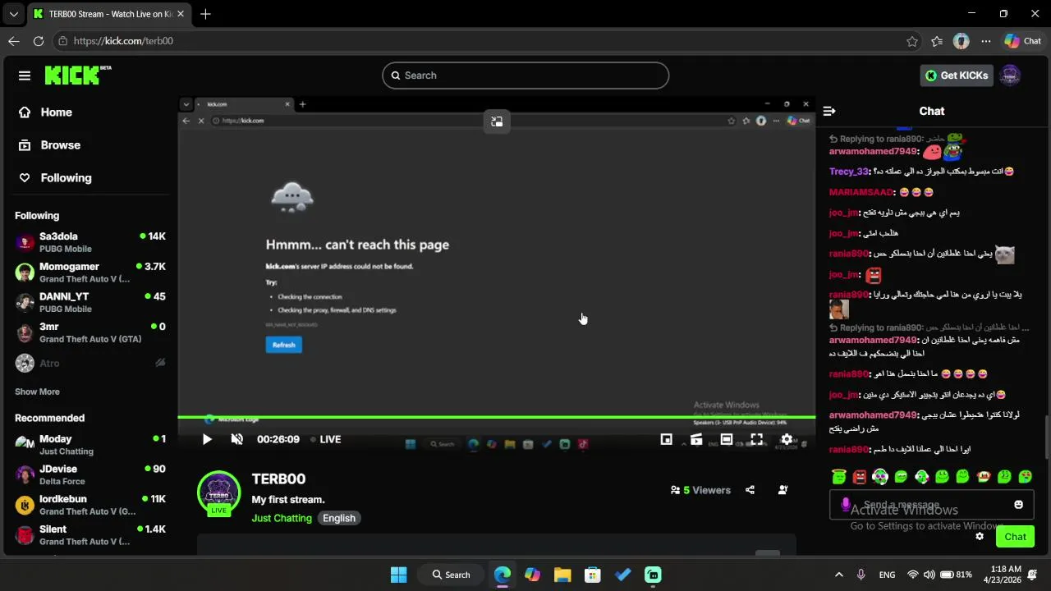Open DANNI_YT's channel in sidebar
This screenshot has height=591, width=1051.
[x=90, y=302]
